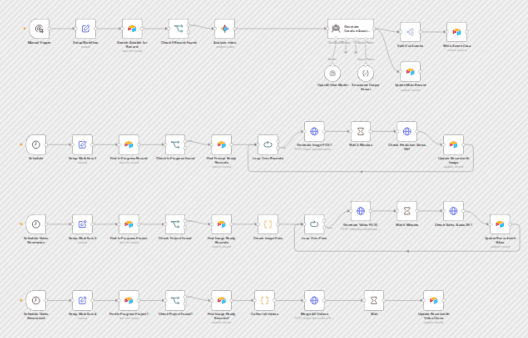528x338 pixels.
Task: Open the Find In Progress Project node in third row
Action: (129, 224)
